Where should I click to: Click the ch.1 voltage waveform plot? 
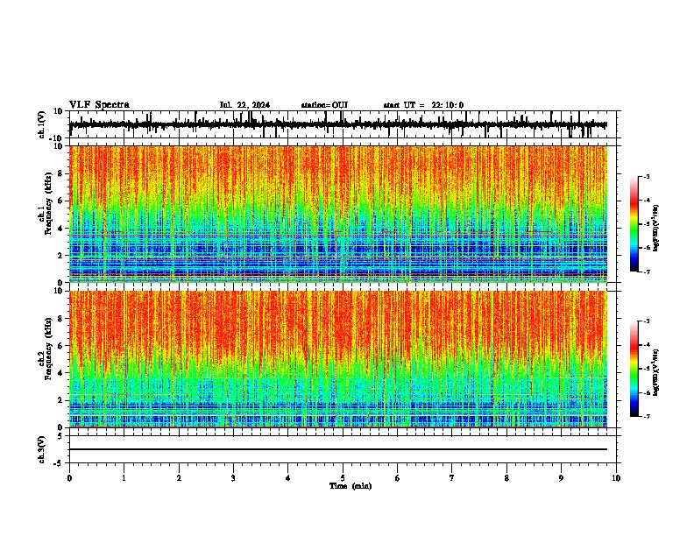pos(338,124)
